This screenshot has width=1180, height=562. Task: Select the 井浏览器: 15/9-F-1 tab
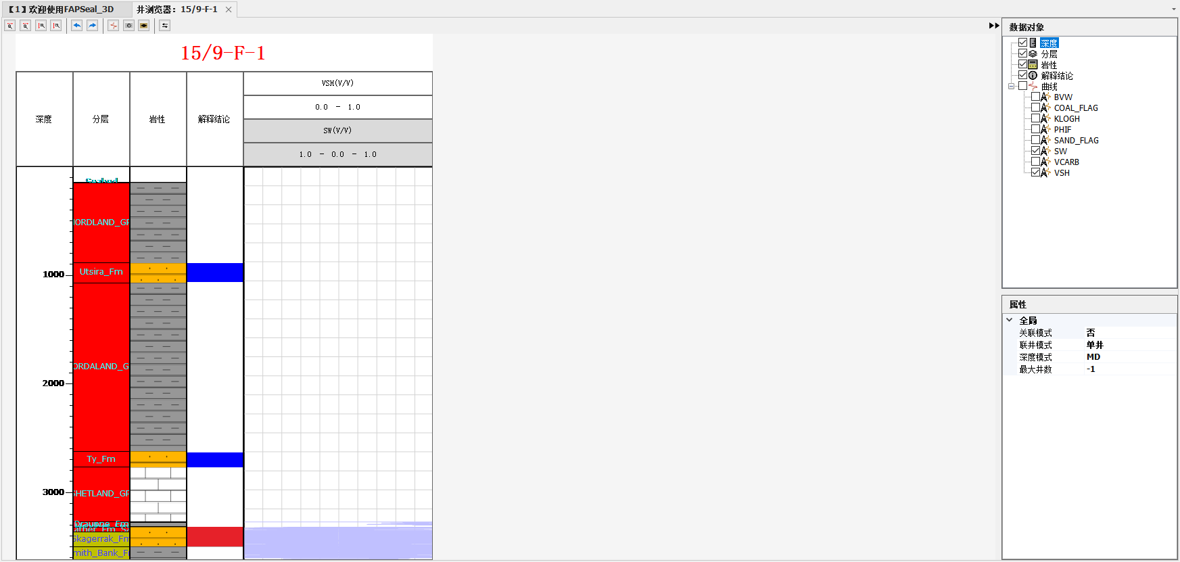[177, 9]
